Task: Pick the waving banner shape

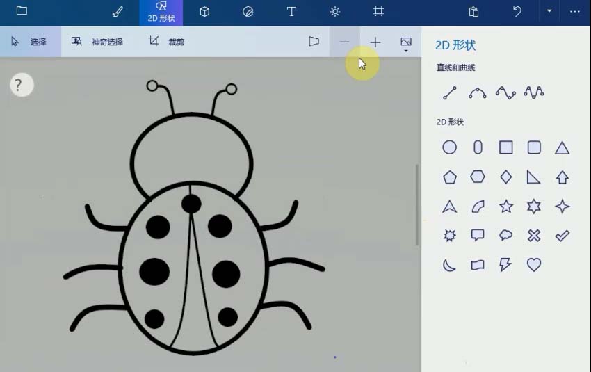Action: 478,265
